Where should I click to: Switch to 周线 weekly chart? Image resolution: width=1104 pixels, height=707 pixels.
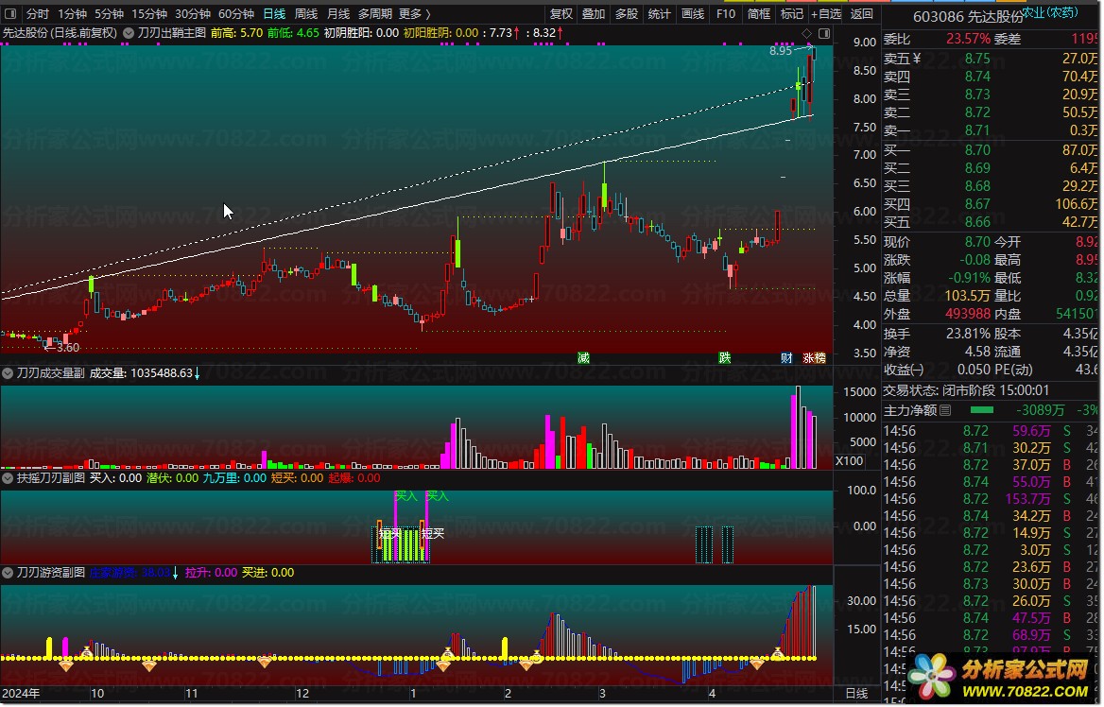pyautogui.click(x=305, y=13)
